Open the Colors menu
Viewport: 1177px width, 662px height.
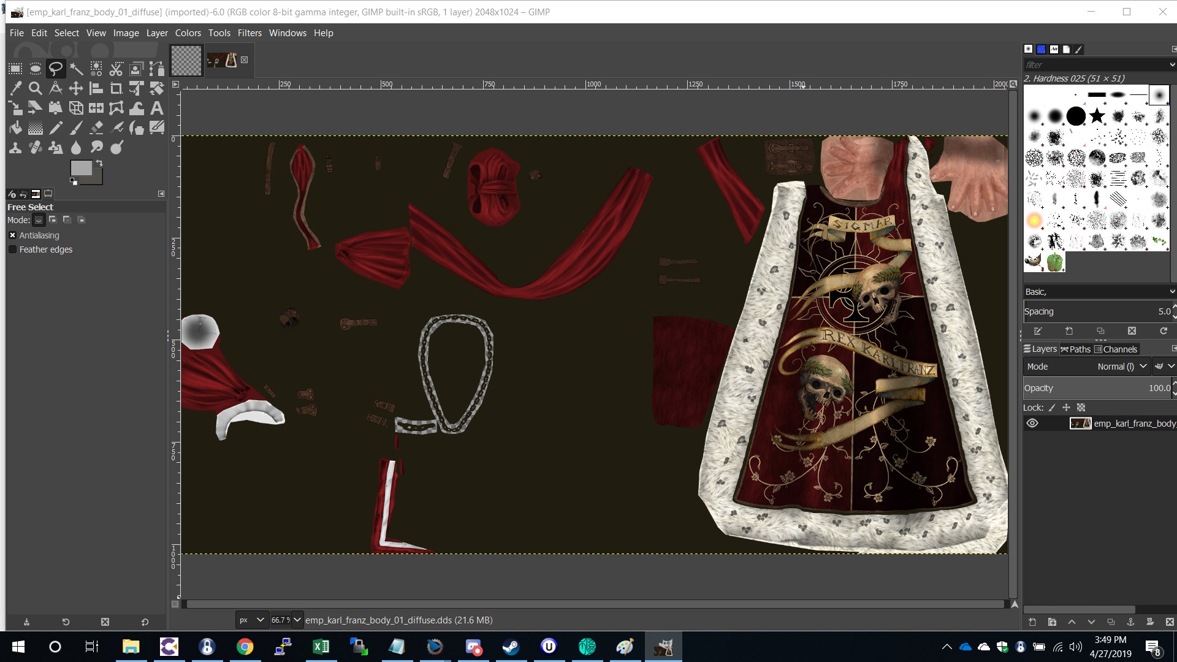[x=188, y=33]
